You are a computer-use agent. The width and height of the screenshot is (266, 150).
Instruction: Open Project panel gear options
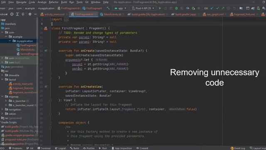coord(30,14)
